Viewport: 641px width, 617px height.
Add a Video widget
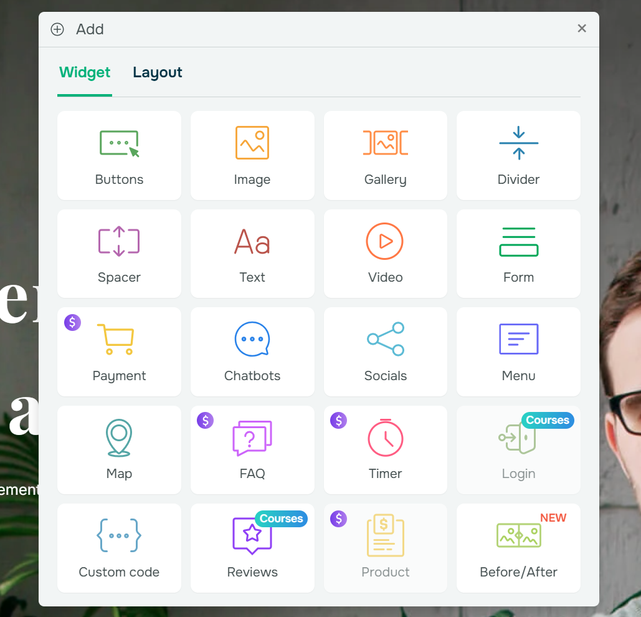coord(385,254)
